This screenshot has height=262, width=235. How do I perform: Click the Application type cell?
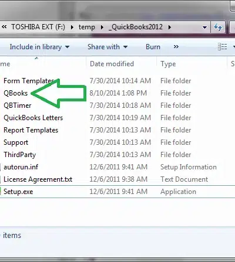[x=178, y=192]
